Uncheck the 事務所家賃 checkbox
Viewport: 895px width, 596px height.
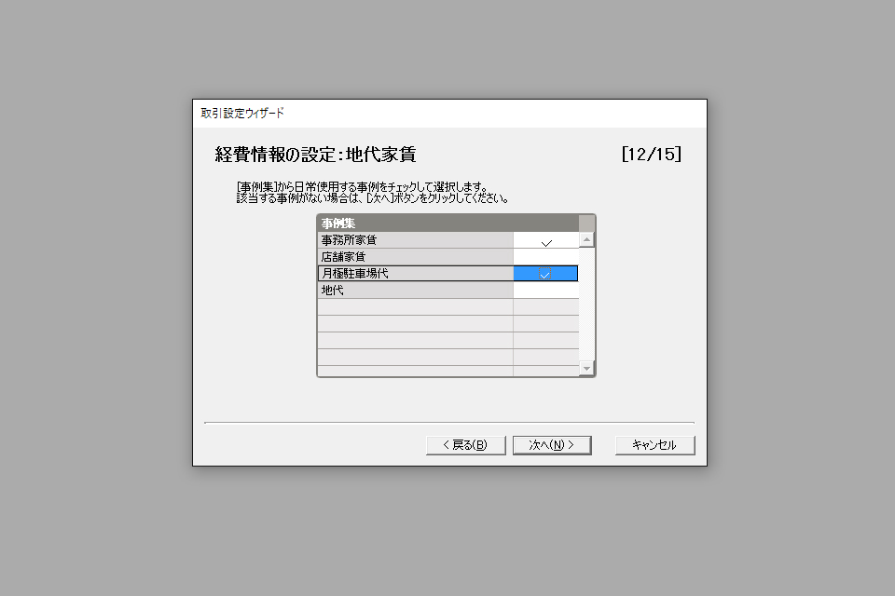click(x=545, y=240)
